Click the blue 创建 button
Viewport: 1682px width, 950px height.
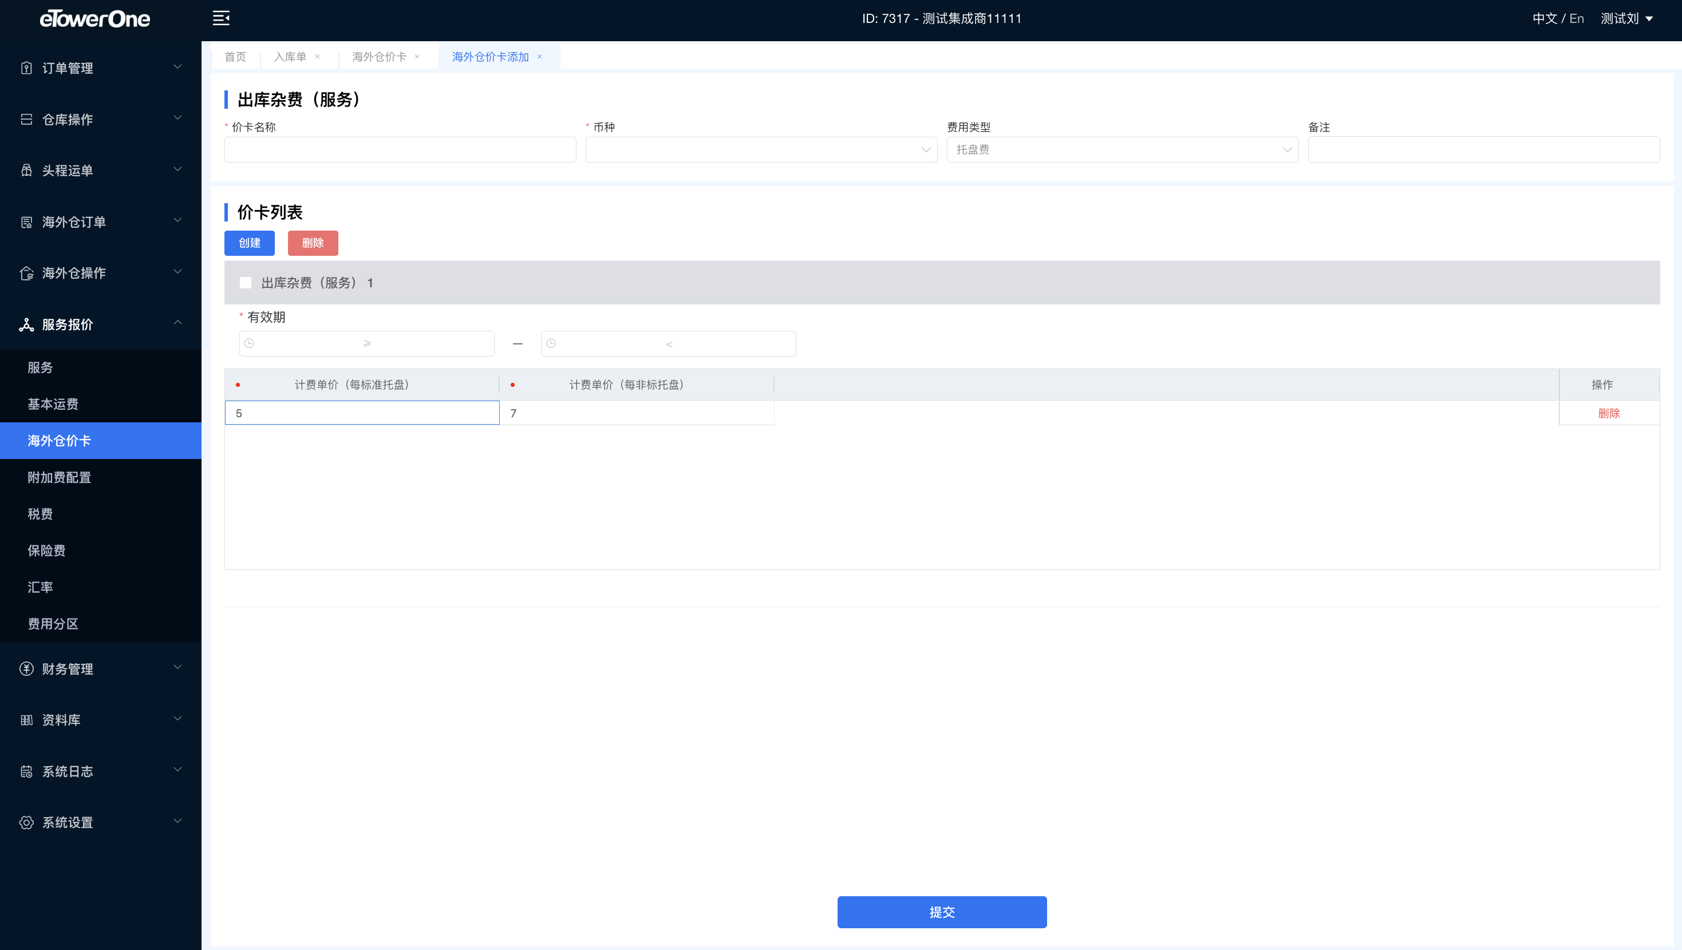(250, 243)
